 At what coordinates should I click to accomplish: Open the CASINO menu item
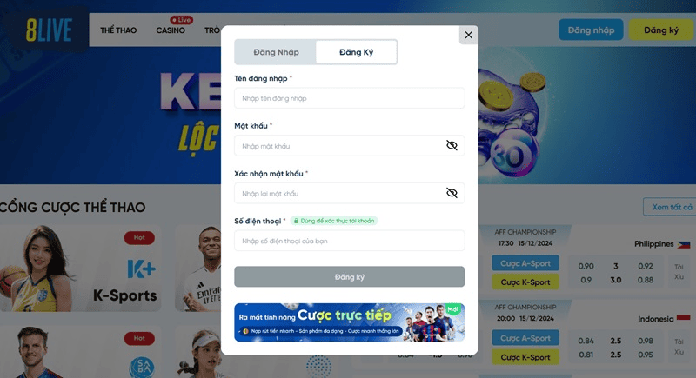click(x=171, y=30)
